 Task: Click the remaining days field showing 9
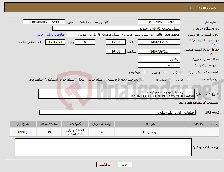point(85,42)
